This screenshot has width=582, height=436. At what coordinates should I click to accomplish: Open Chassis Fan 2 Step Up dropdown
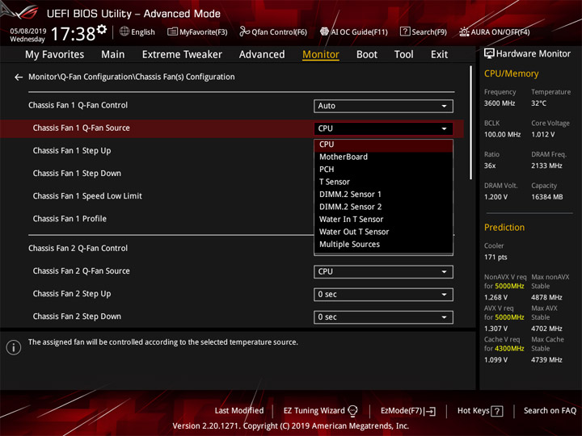(x=383, y=295)
